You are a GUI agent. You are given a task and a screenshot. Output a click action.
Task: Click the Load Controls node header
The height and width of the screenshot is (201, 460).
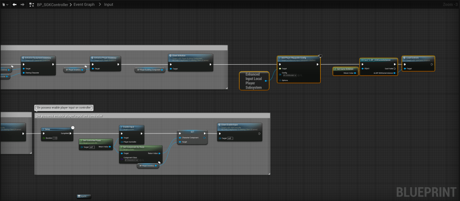[x=418, y=58]
